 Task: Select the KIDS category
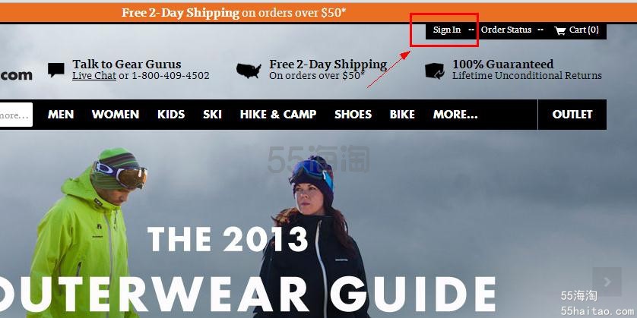171,115
